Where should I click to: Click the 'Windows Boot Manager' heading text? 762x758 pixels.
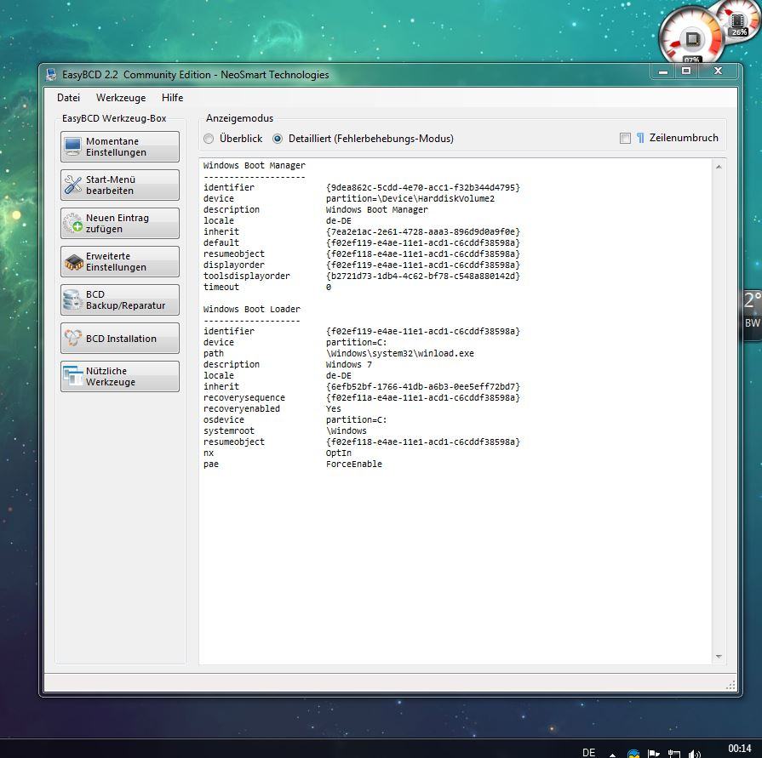coord(255,166)
